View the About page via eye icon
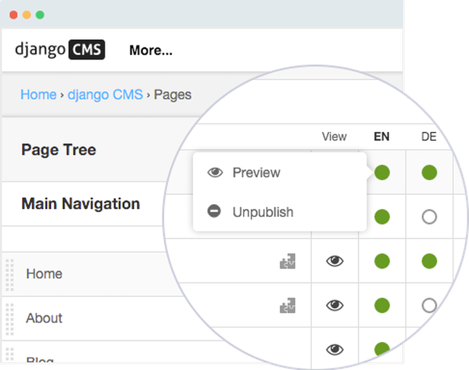469x370 pixels. coord(335,305)
